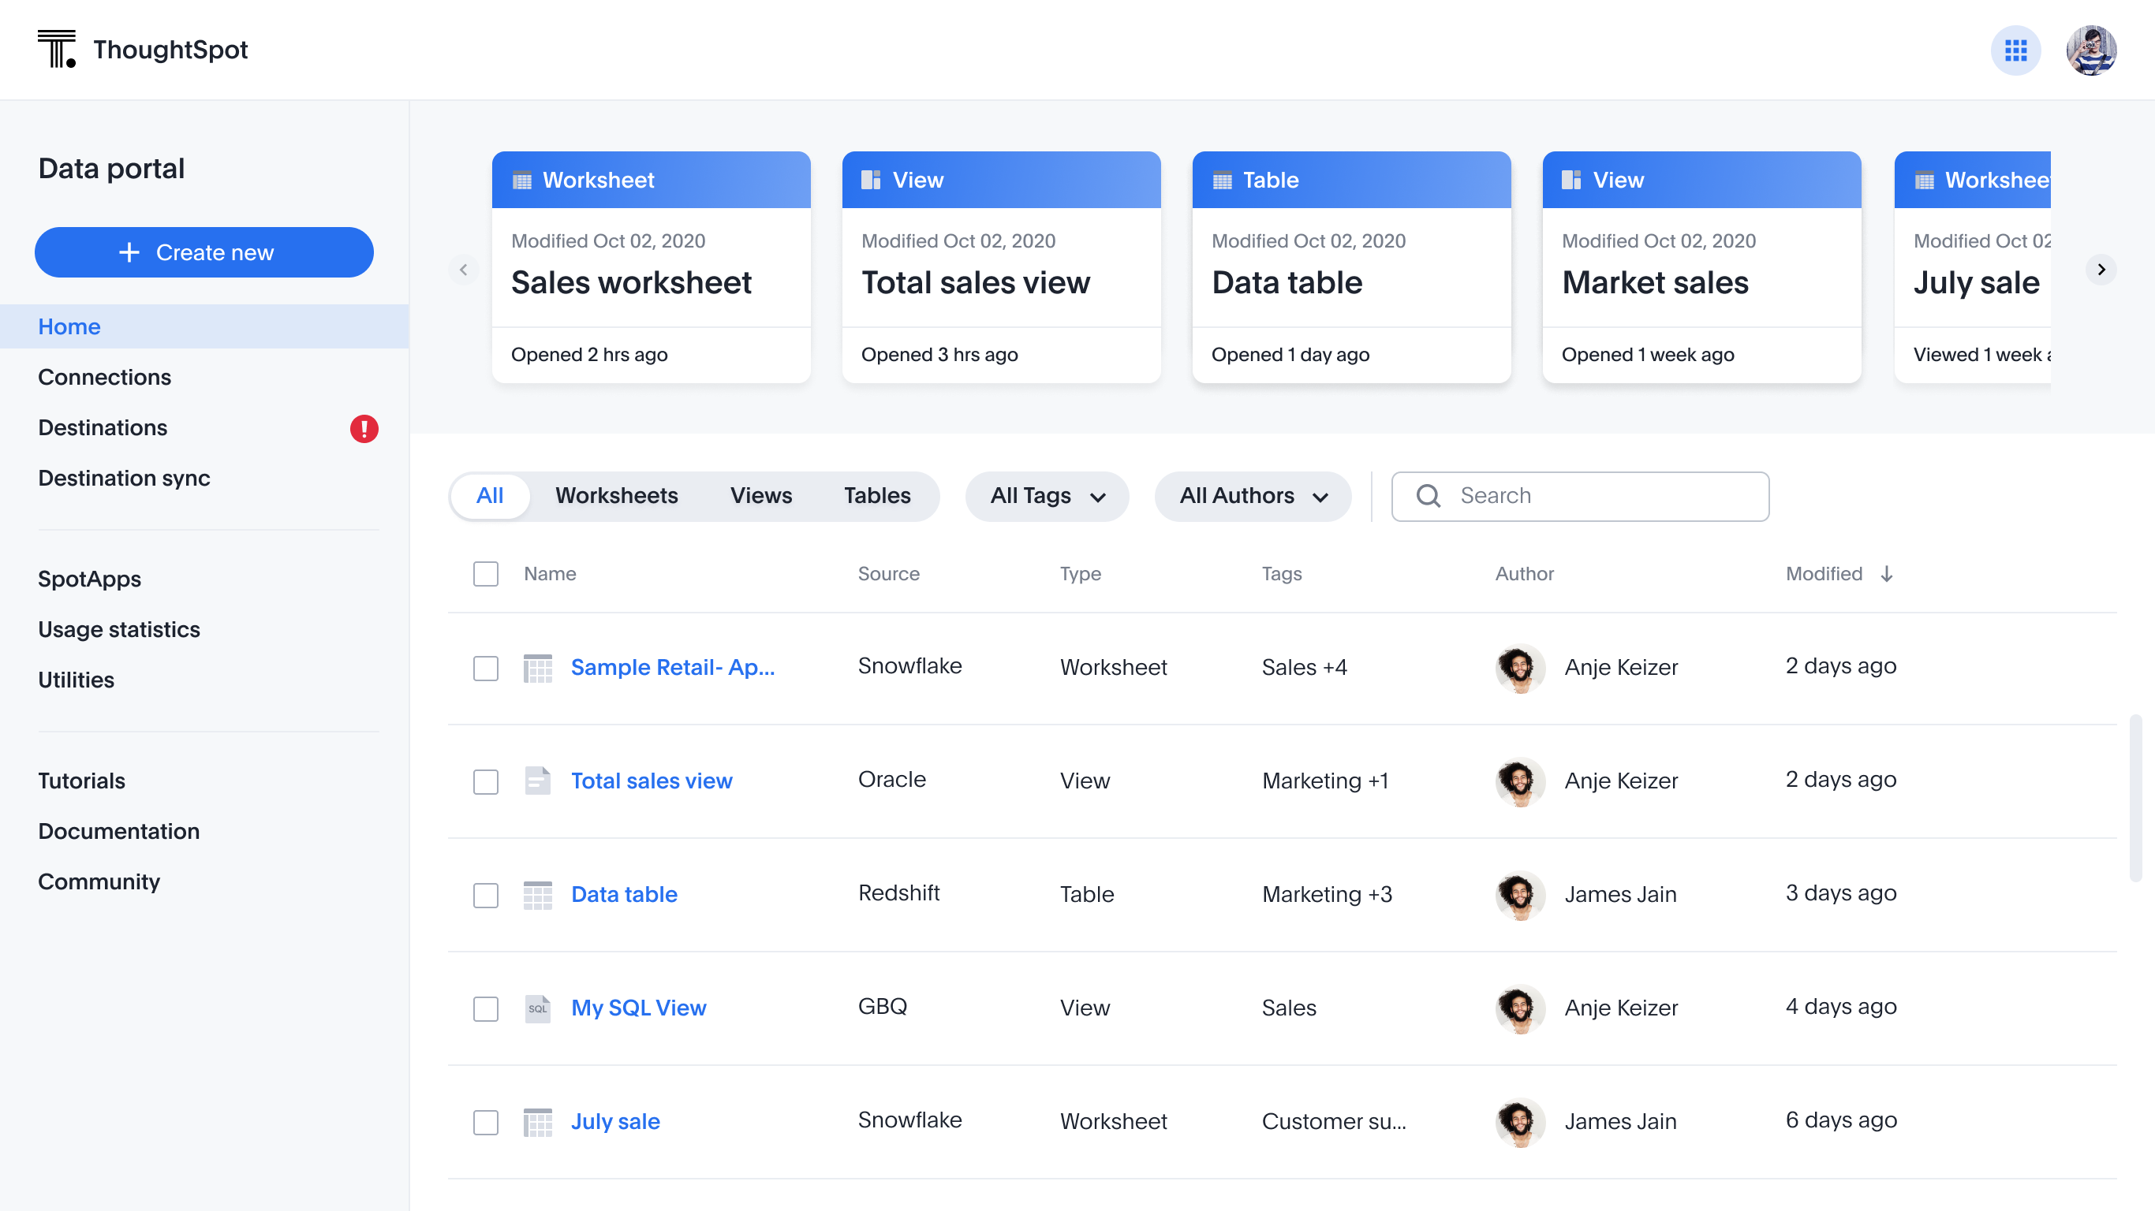This screenshot has height=1211, width=2155.
Task: Click 'Redshift' source cell
Action: pyautogui.click(x=898, y=893)
